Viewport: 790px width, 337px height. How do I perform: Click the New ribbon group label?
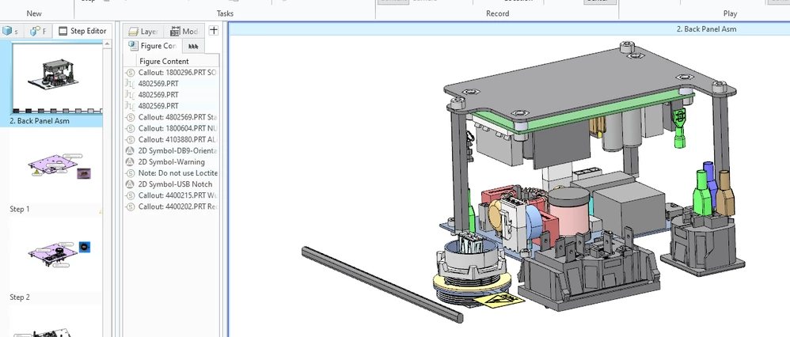(x=34, y=13)
